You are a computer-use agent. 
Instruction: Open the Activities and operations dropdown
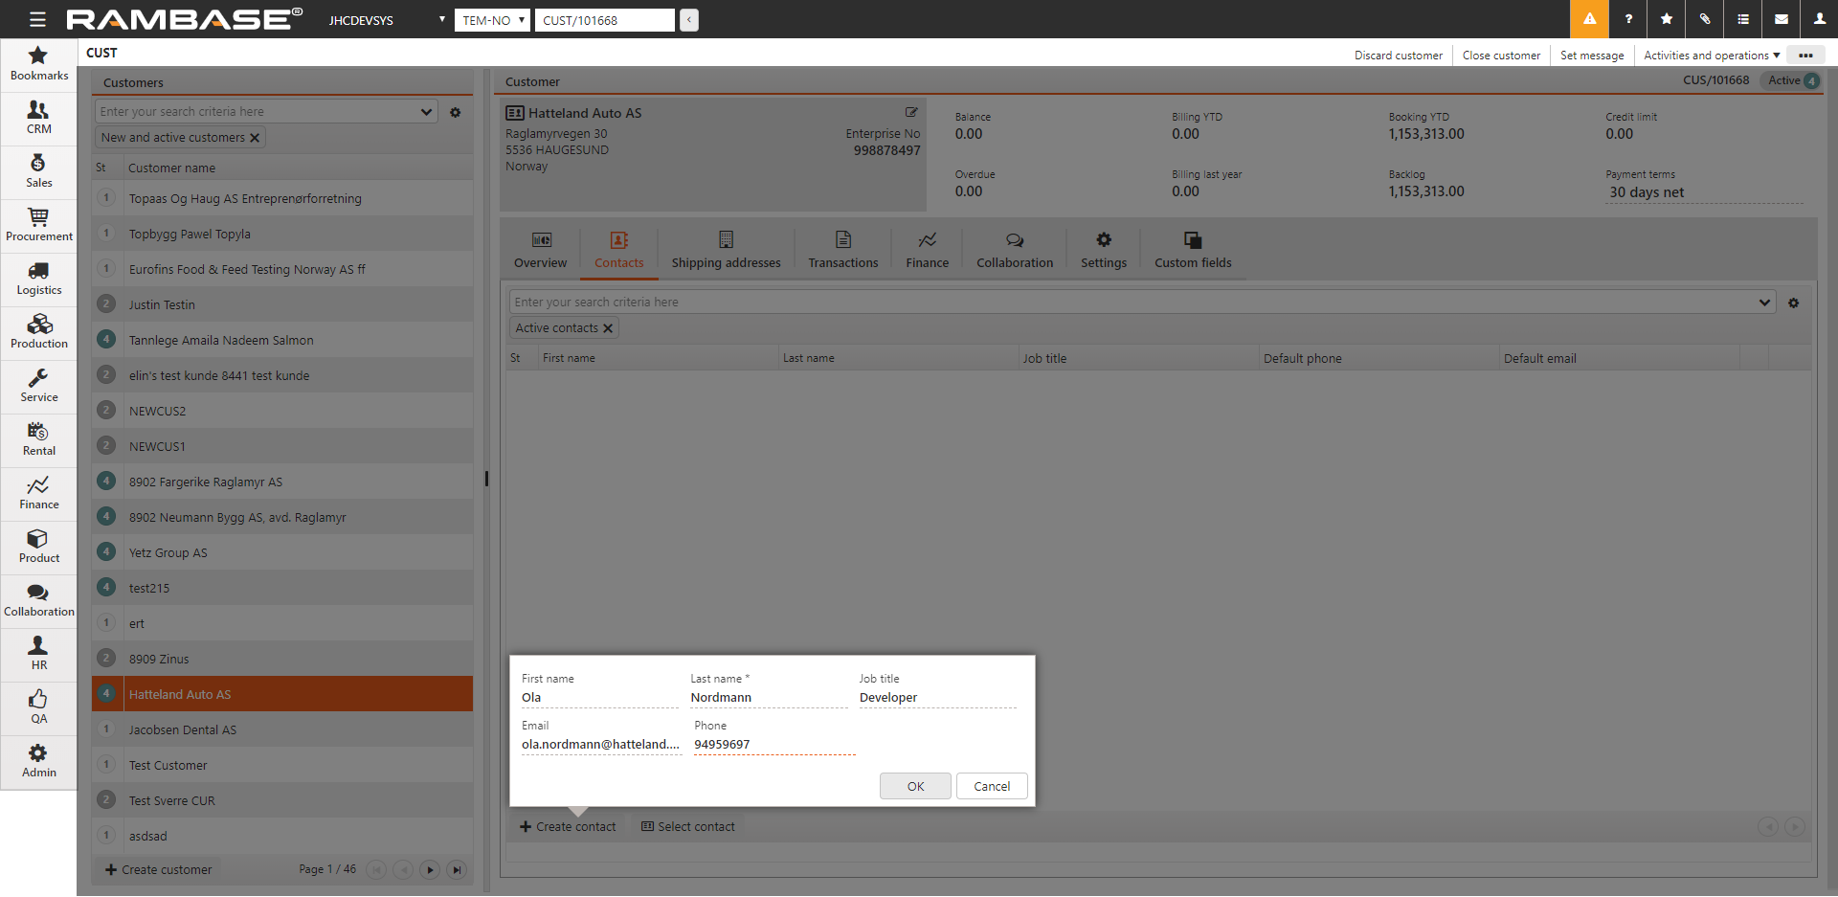click(x=1711, y=56)
